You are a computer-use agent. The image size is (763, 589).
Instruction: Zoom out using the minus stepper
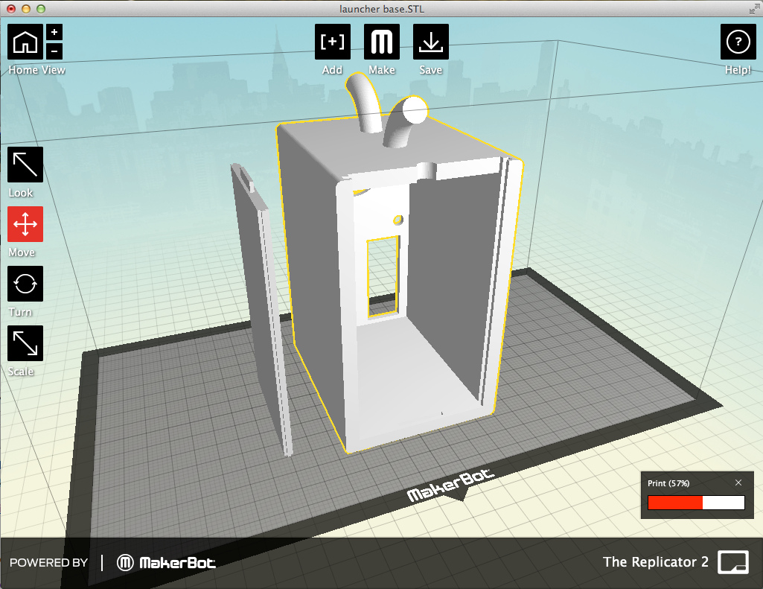pos(53,51)
